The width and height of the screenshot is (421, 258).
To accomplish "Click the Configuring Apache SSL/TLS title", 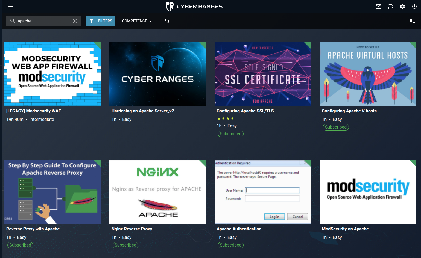I will 245,111.
